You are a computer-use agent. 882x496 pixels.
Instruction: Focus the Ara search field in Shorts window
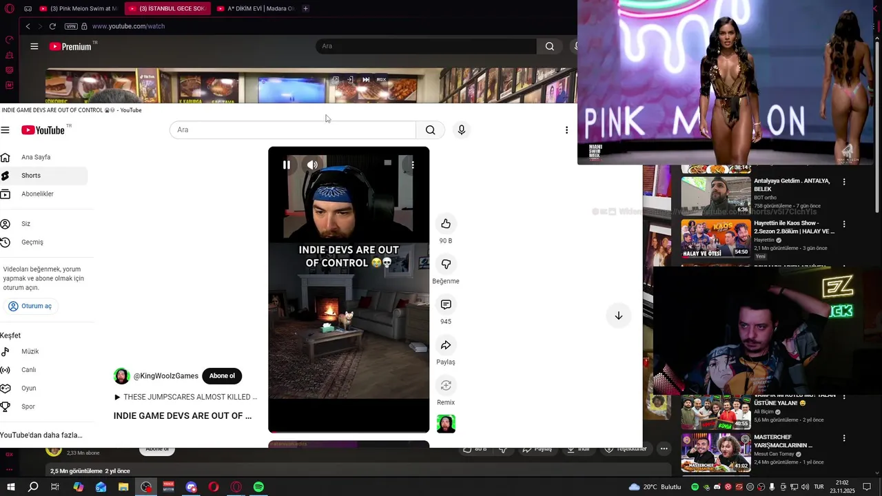tap(293, 130)
